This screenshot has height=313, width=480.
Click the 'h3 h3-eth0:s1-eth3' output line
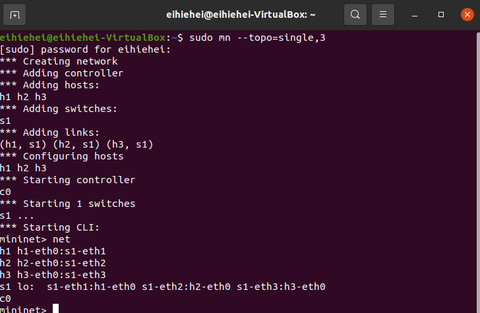(x=53, y=275)
